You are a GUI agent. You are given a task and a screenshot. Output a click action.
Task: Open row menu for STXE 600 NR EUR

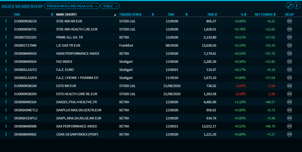click(x=6, y=21)
